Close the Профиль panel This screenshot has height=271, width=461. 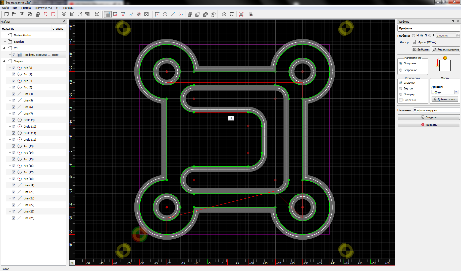[458, 21]
